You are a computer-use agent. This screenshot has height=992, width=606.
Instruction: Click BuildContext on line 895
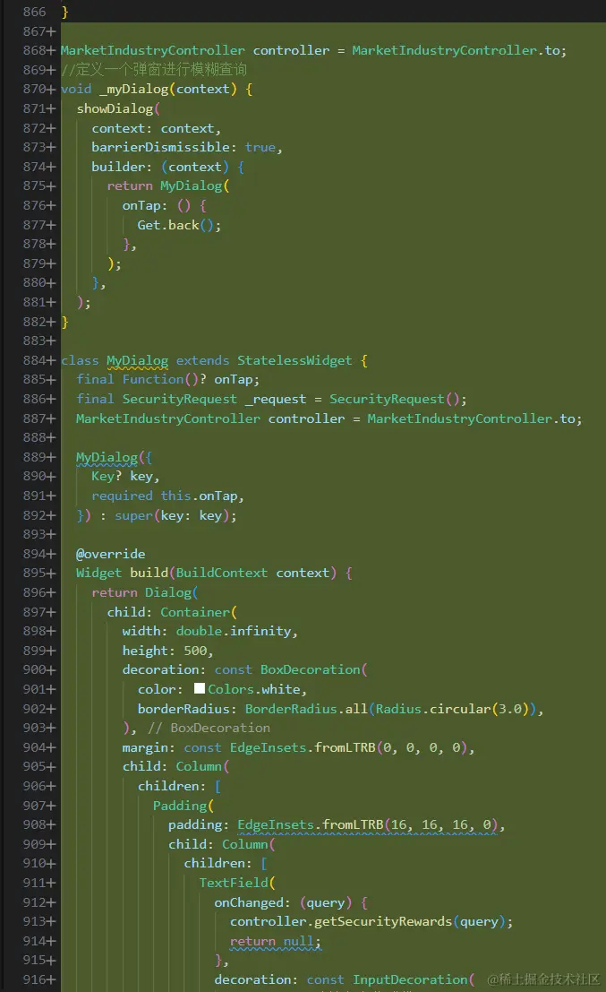(x=222, y=574)
